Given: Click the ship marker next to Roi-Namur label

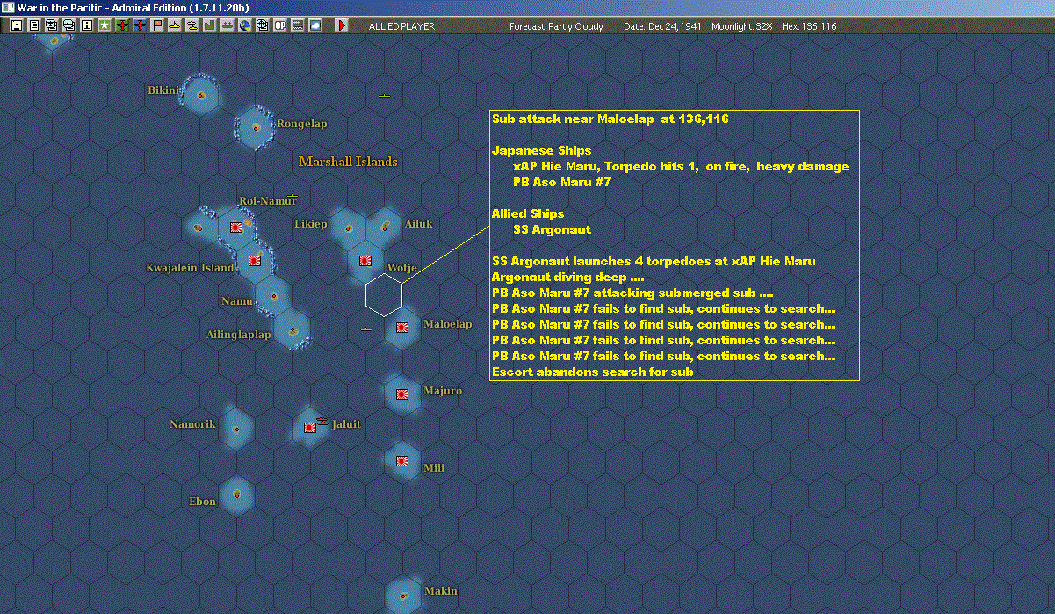Looking at the screenshot, I should pyautogui.click(x=292, y=198).
